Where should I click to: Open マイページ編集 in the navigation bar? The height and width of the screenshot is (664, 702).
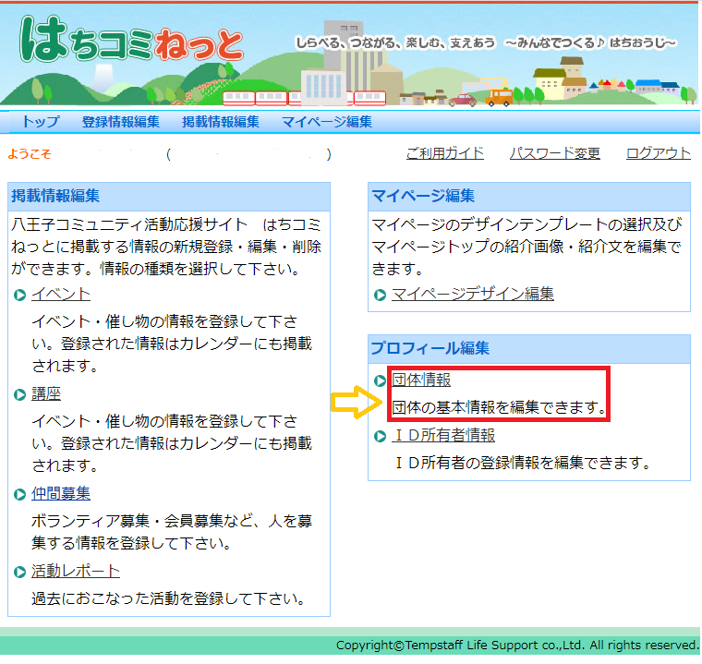(327, 122)
